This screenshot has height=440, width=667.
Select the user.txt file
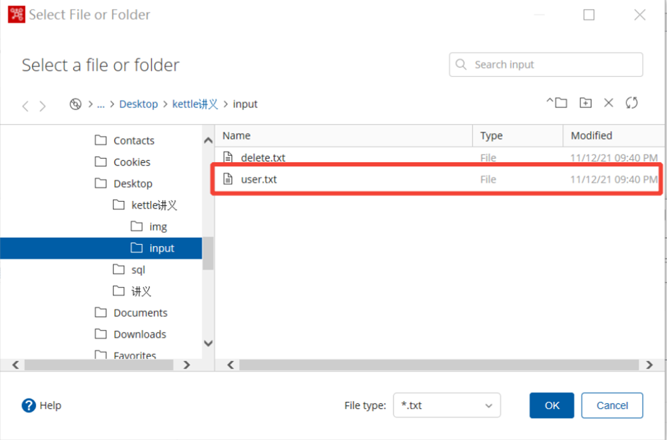coord(259,179)
